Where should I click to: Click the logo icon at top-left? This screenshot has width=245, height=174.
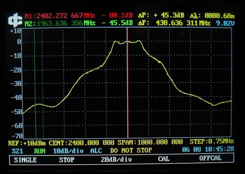click(15, 20)
